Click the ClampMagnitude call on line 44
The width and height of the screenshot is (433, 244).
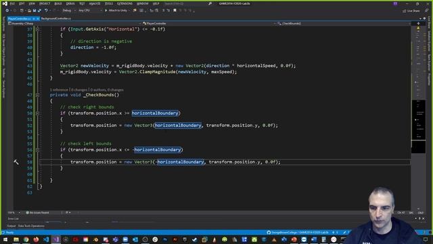click(158, 72)
